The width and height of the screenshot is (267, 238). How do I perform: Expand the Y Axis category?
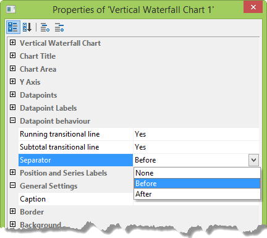pyautogui.click(x=12, y=82)
